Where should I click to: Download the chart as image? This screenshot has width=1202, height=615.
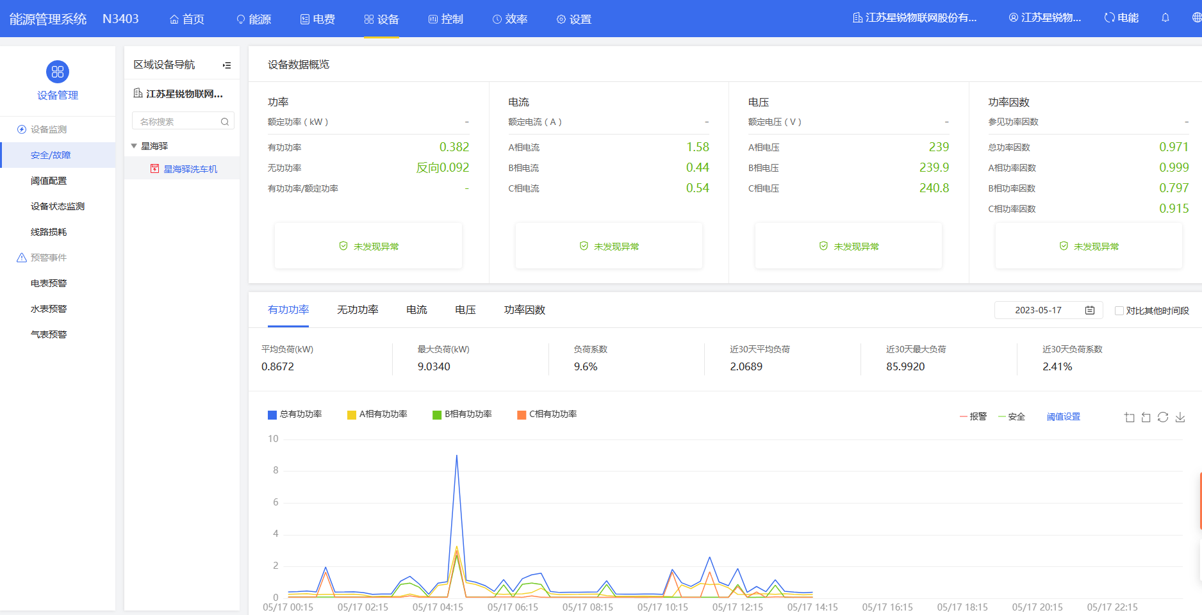(1180, 417)
